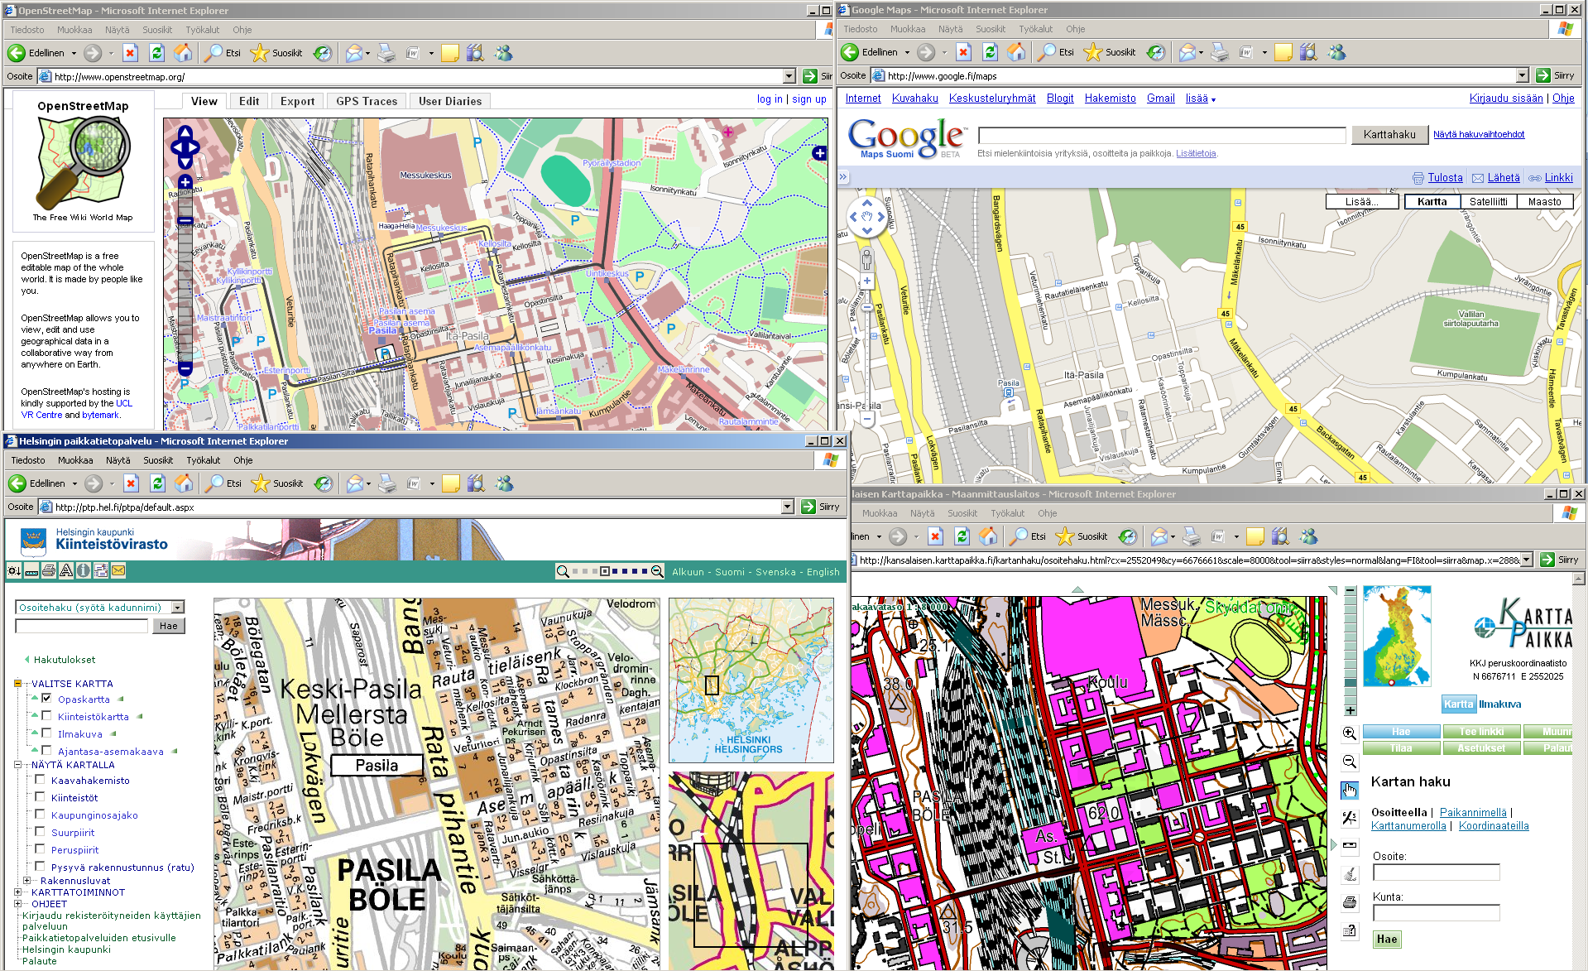
Task: Click Google Maps zoom out minus
Action: (866, 419)
